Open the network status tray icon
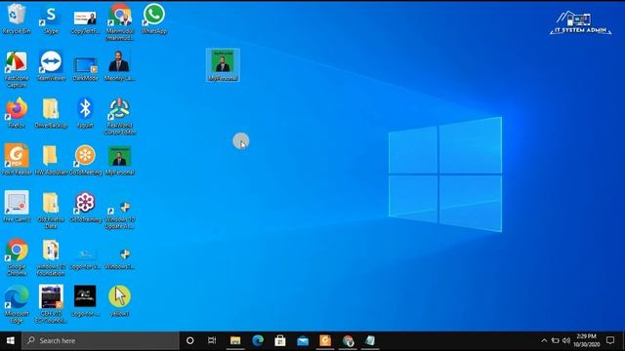Image resolution: width=625 pixels, height=351 pixels. tap(555, 340)
